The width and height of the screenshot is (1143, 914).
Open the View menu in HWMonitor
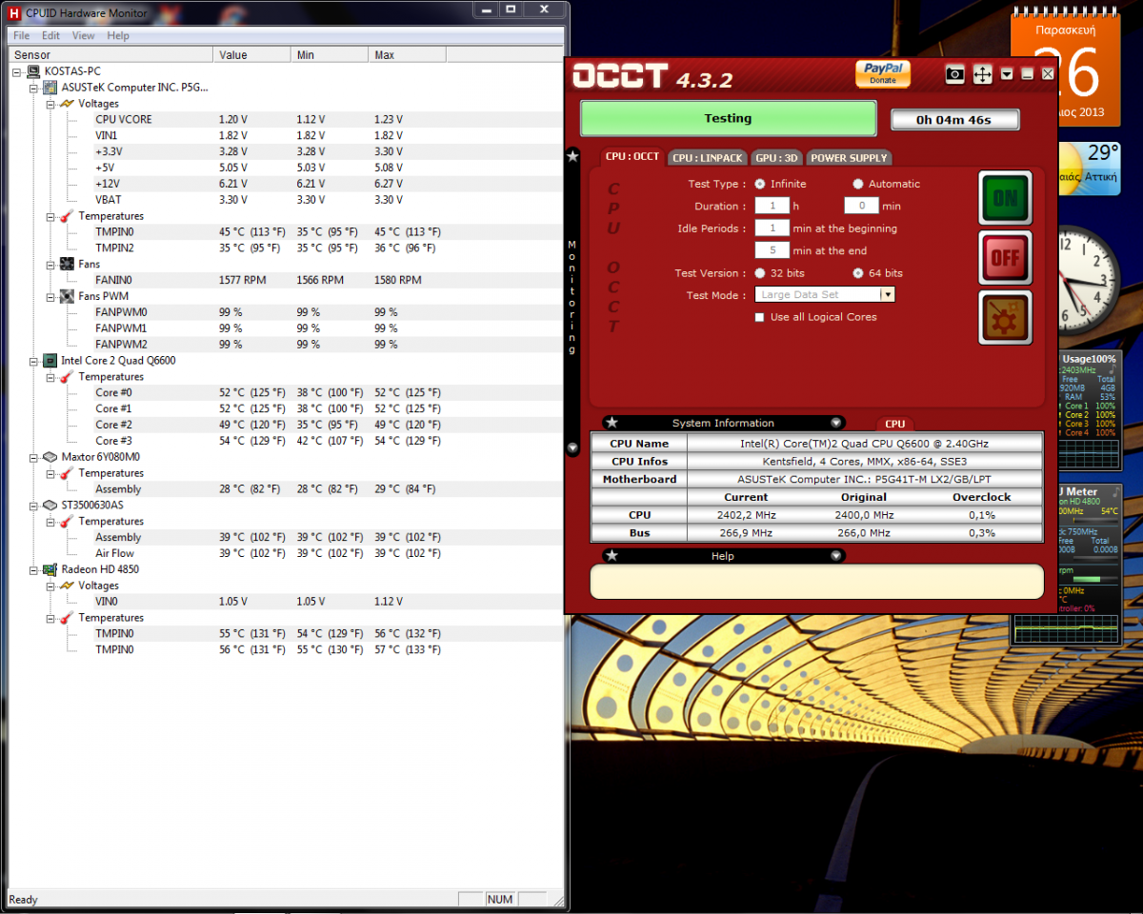coord(84,35)
